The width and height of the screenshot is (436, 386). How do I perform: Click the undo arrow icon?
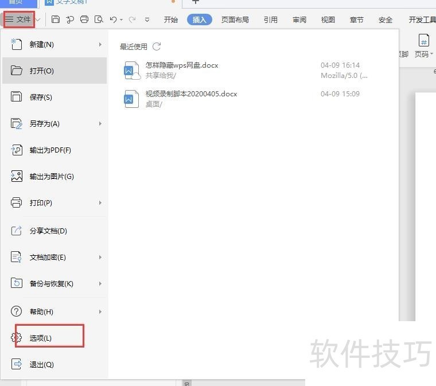(x=114, y=20)
